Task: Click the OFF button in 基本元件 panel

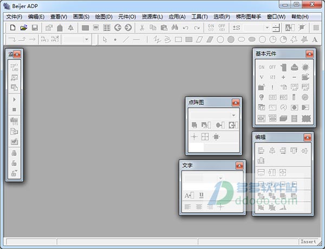Action: (x=272, y=67)
